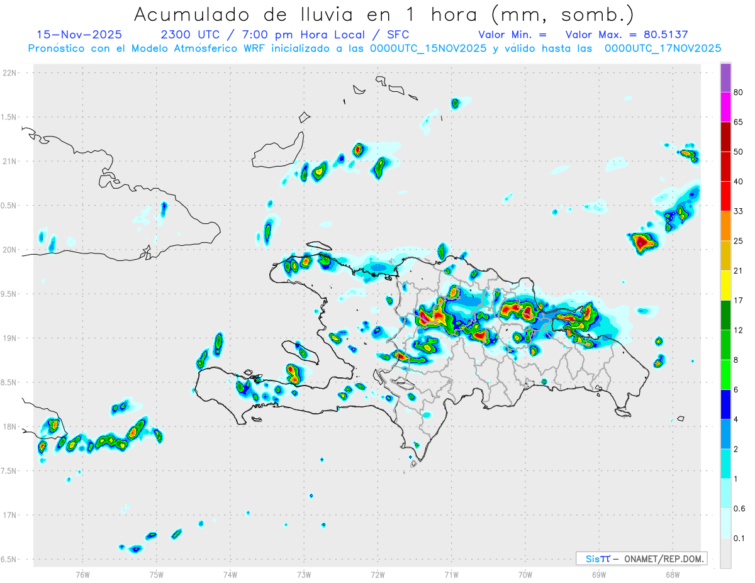Click the longitude label "76W"

click(x=82, y=575)
